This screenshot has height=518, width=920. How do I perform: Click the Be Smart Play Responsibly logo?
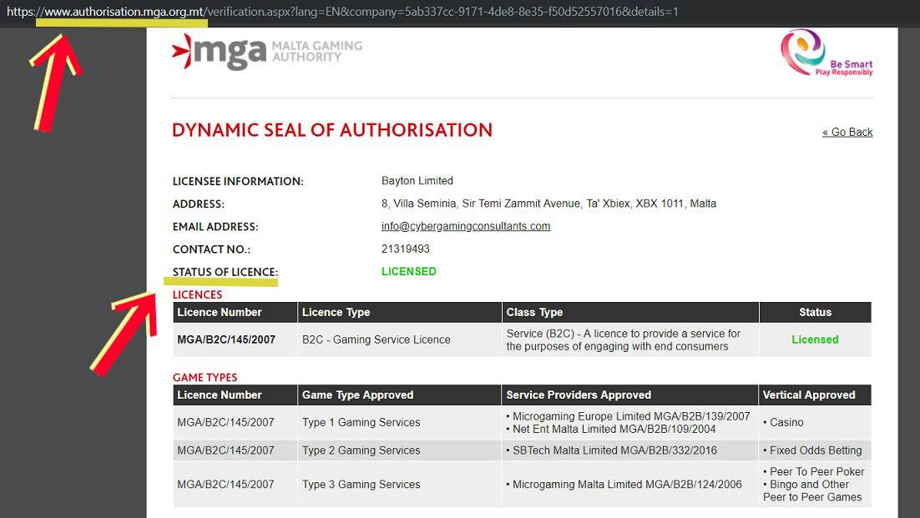[x=826, y=53]
